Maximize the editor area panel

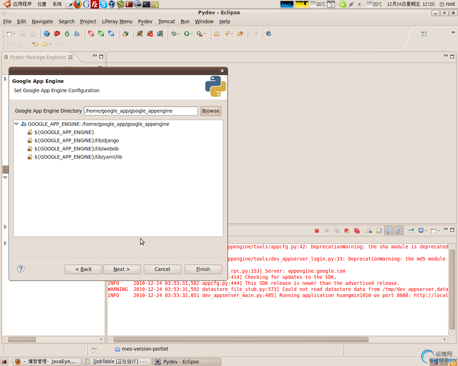(x=452, y=56)
